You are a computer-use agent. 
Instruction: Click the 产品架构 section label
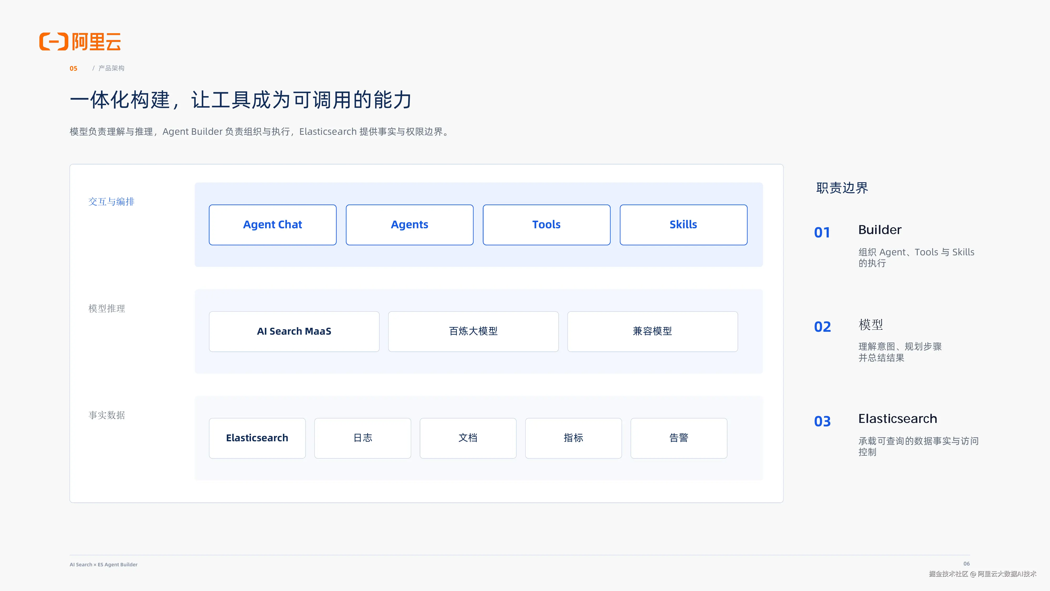point(111,68)
